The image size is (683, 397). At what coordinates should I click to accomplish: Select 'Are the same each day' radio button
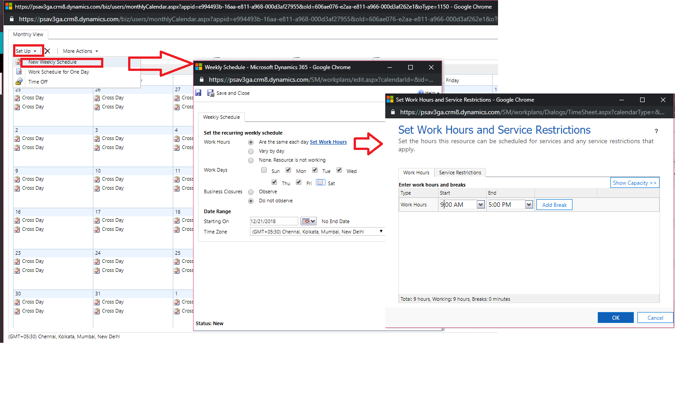point(251,142)
